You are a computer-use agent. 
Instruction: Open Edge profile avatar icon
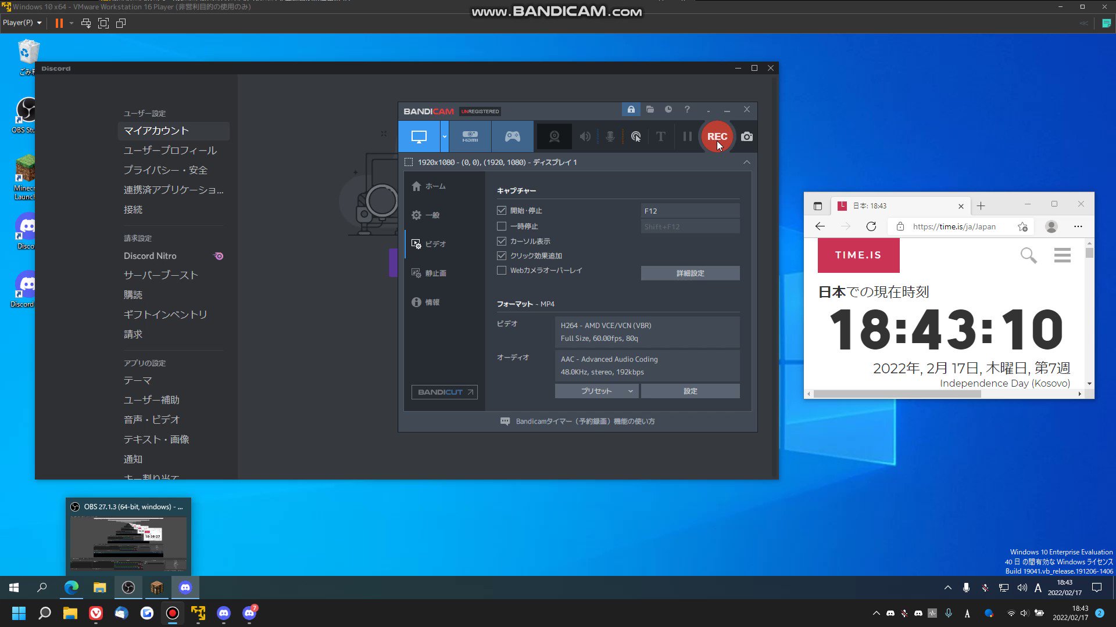[1051, 226]
